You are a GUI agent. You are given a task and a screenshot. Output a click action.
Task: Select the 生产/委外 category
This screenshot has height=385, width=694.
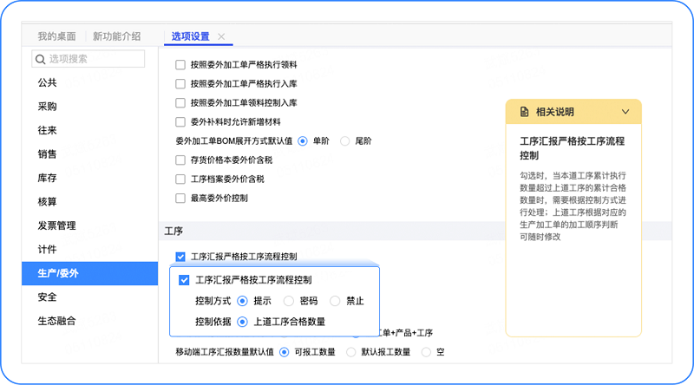[90, 273]
